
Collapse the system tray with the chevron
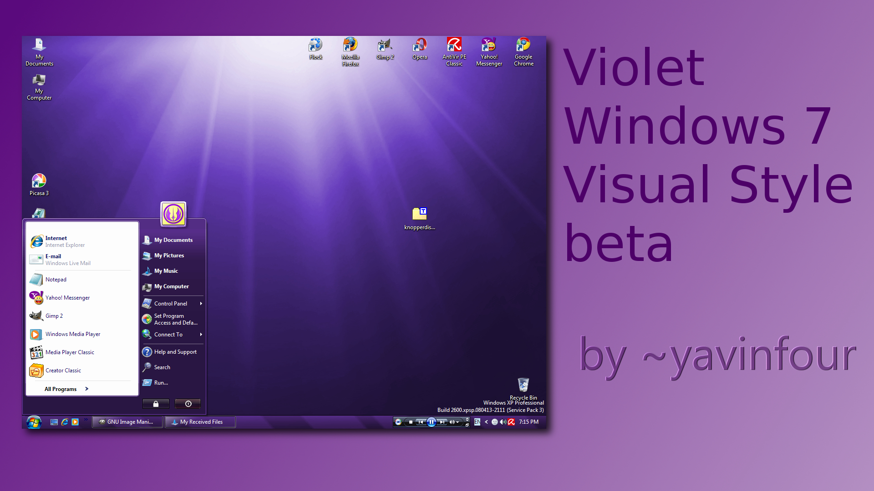click(486, 422)
